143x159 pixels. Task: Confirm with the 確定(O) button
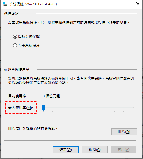(x=66, y=150)
